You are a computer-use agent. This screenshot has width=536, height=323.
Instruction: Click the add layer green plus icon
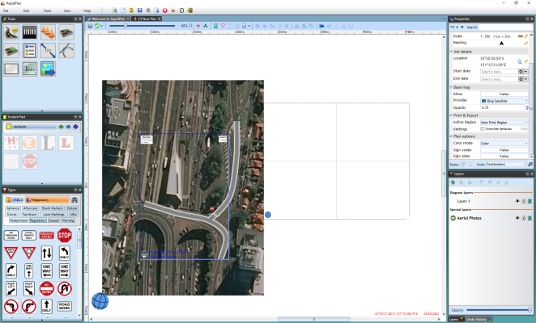(453, 182)
